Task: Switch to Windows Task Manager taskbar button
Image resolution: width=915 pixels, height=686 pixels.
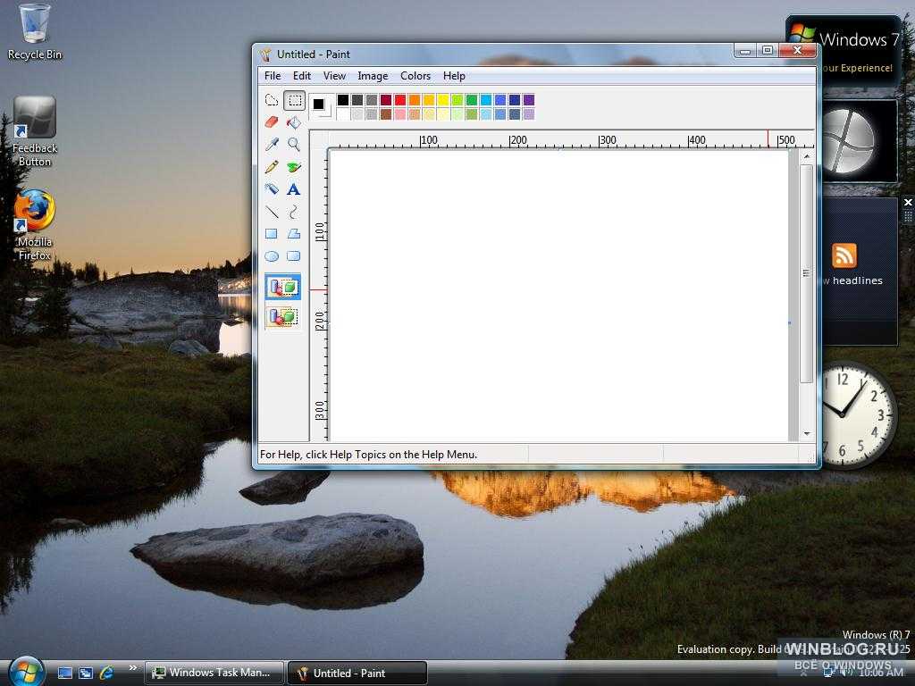Action: [x=214, y=673]
